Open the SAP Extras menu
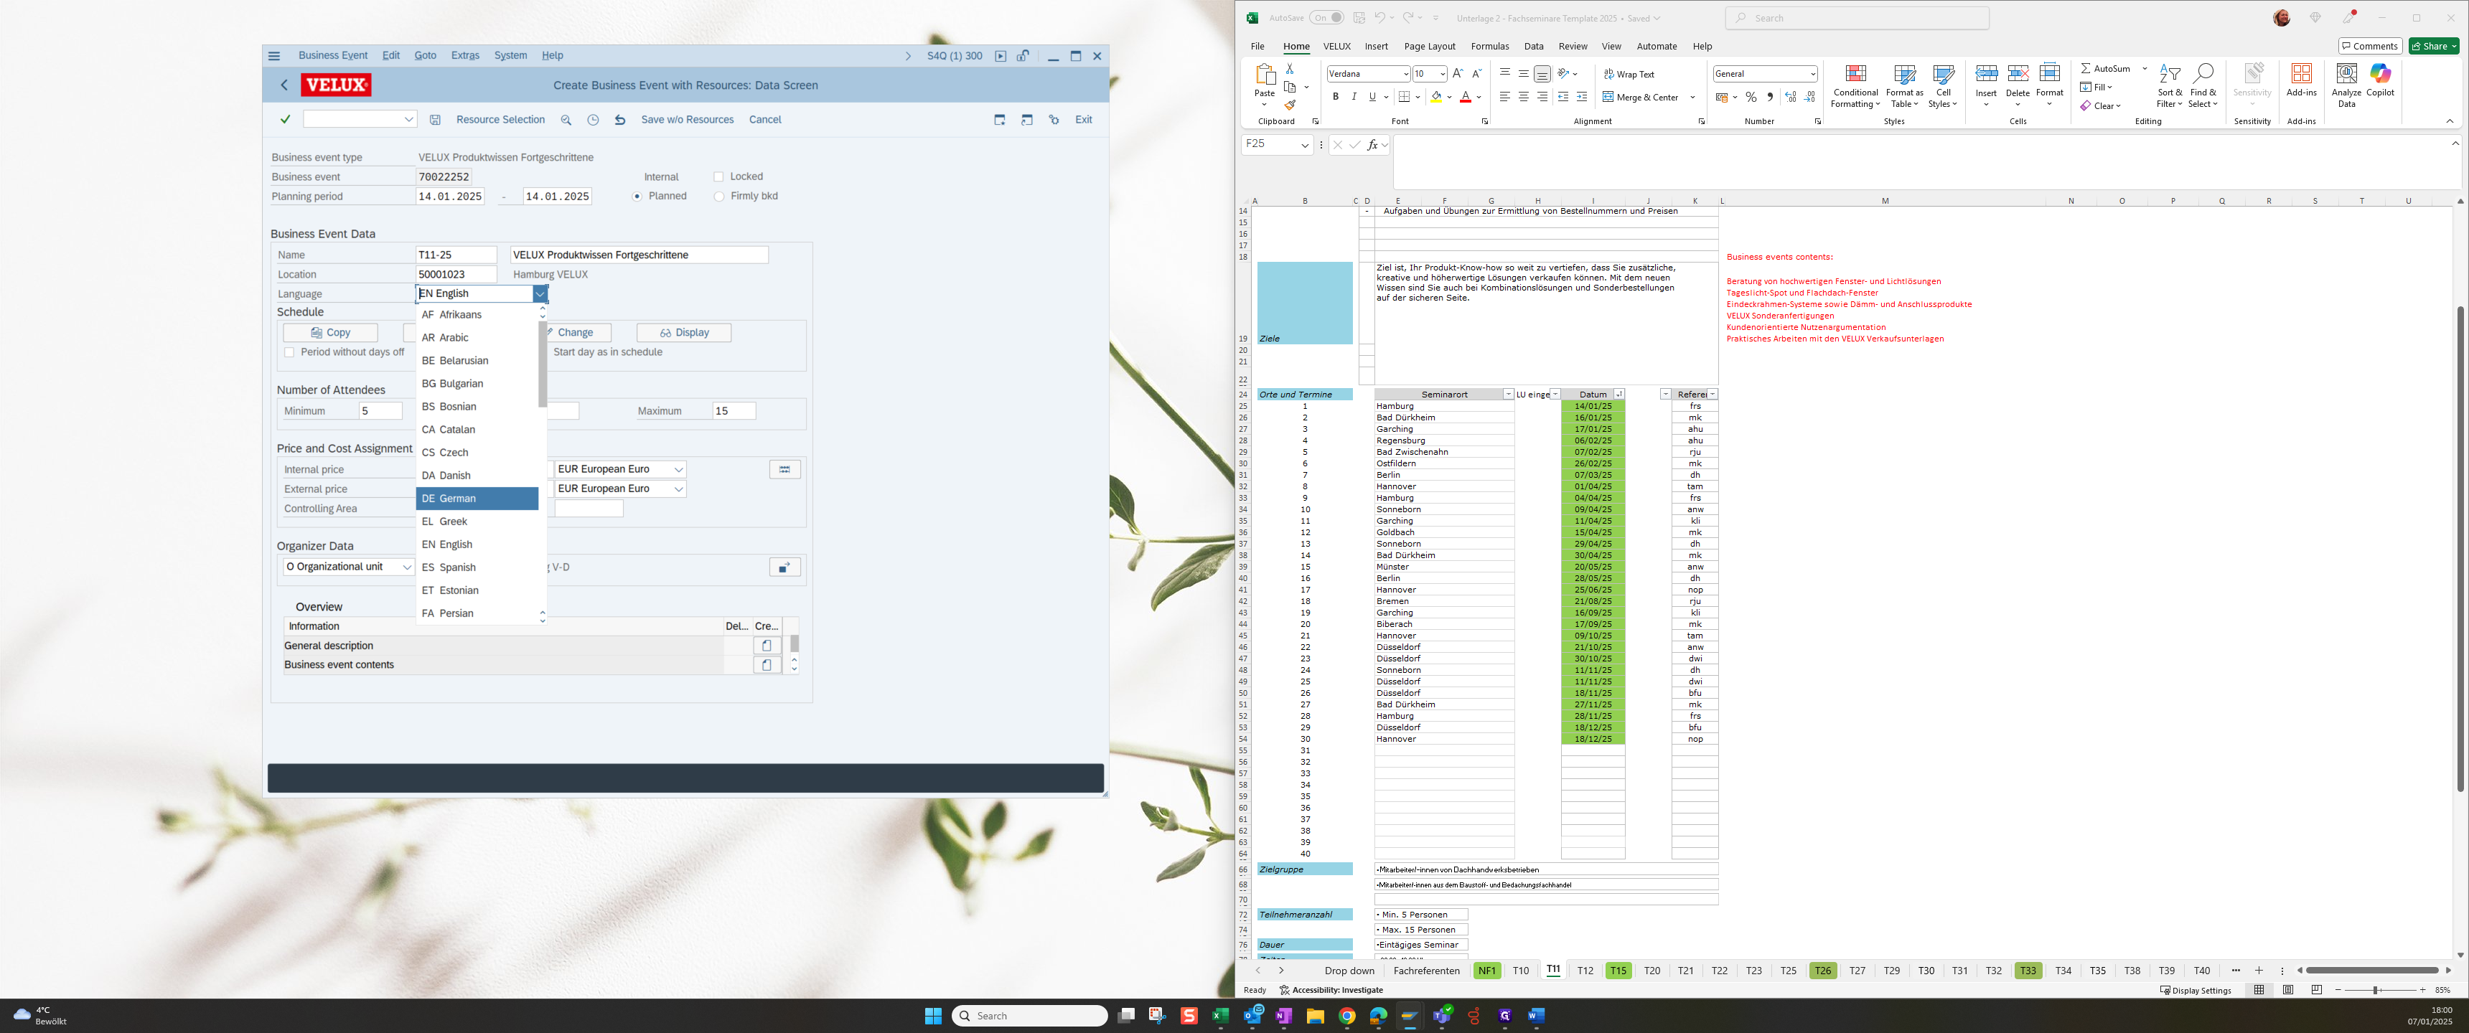The width and height of the screenshot is (2469, 1033). (465, 55)
